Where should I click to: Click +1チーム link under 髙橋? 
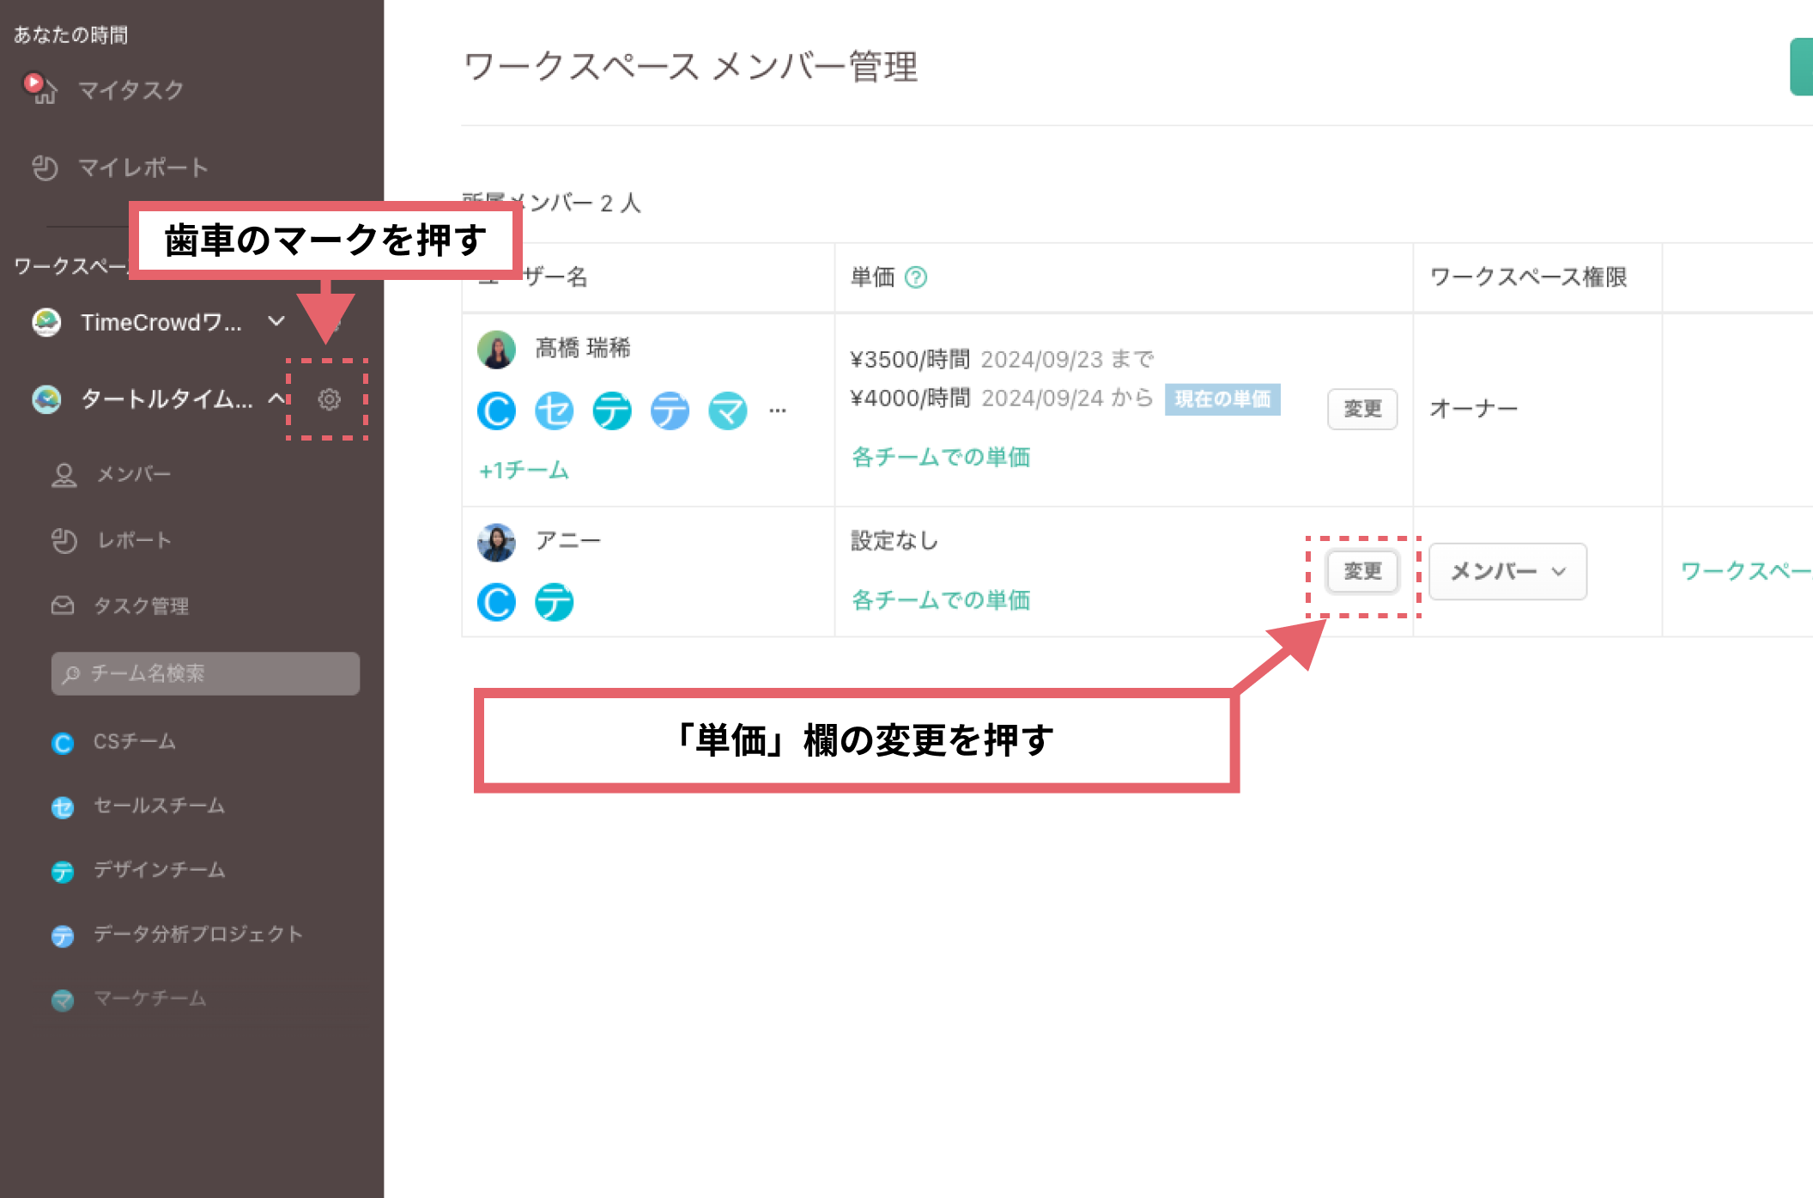click(x=524, y=471)
